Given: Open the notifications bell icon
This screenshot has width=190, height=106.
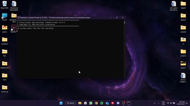Looking at the screenshot, I should [187, 103].
